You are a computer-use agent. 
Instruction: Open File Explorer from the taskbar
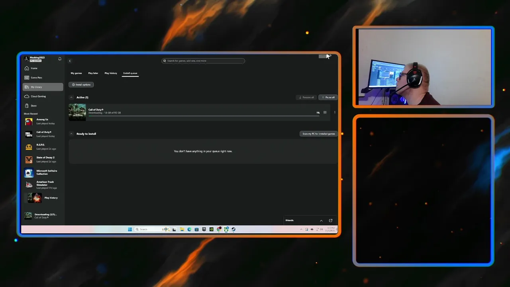tap(182, 229)
